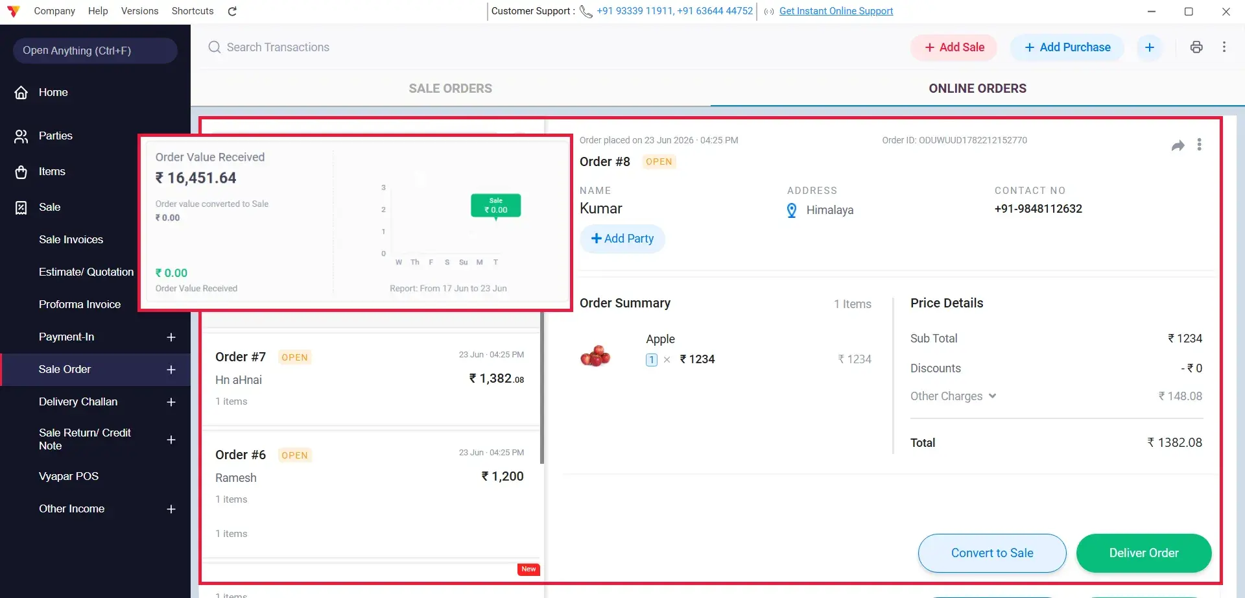Click the orders list scrollbar

click(542, 388)
